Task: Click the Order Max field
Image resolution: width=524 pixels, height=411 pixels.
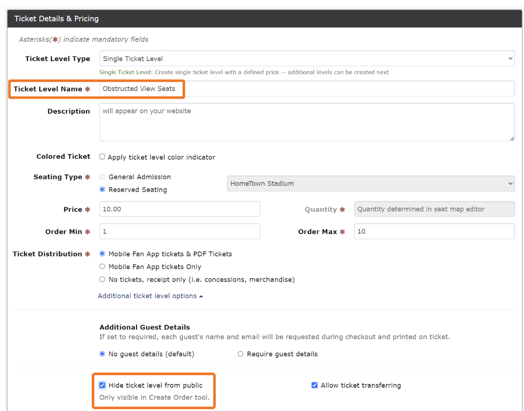Action: (434, 231)
